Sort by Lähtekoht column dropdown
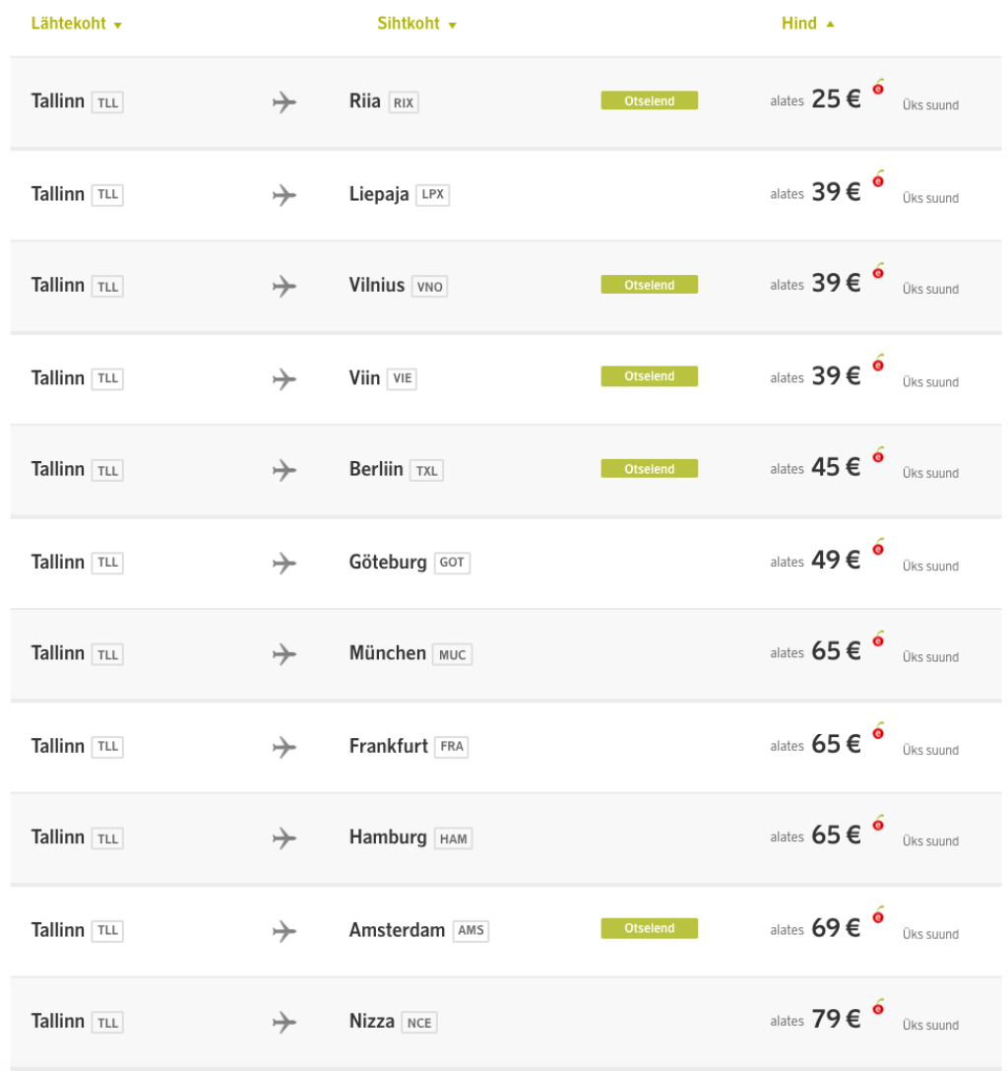Screen dimensions: 1008x1071 [x=77, y=24]
